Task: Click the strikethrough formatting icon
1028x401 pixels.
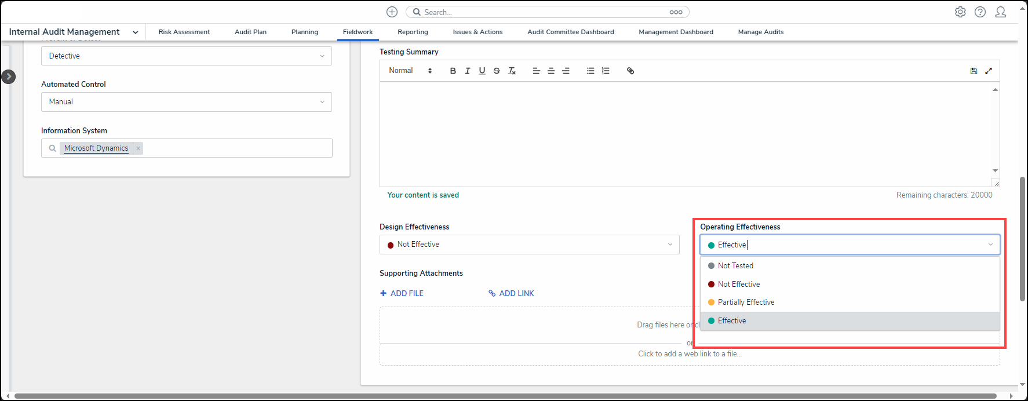Action: 497,71
